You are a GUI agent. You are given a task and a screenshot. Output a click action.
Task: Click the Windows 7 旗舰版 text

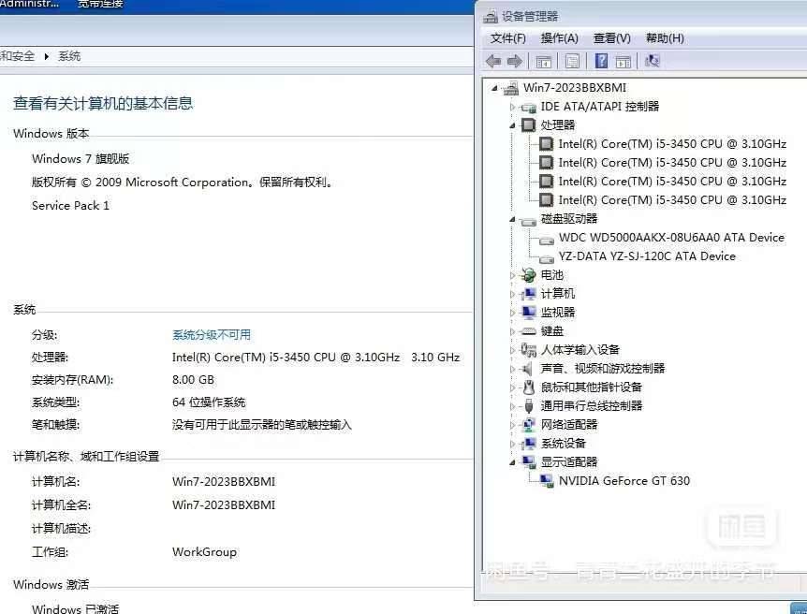point(81,158)
